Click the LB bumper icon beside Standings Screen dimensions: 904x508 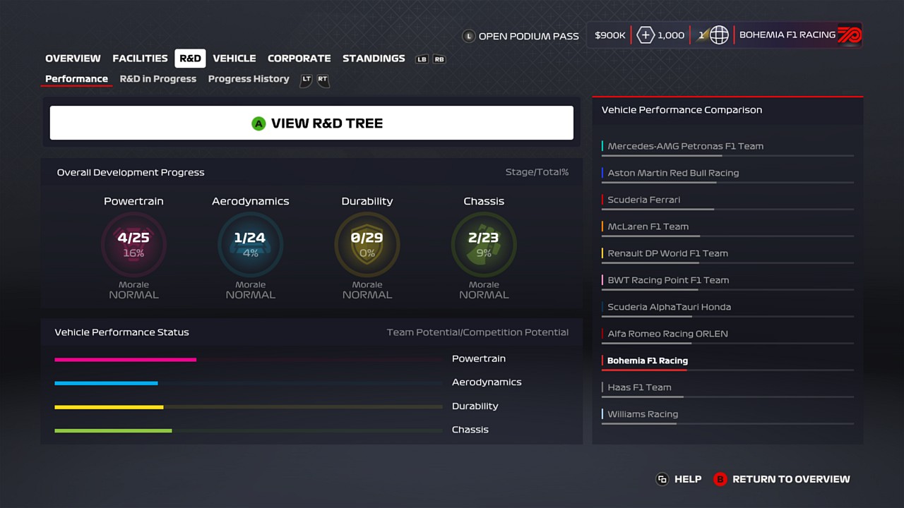(x=422, y=59)
